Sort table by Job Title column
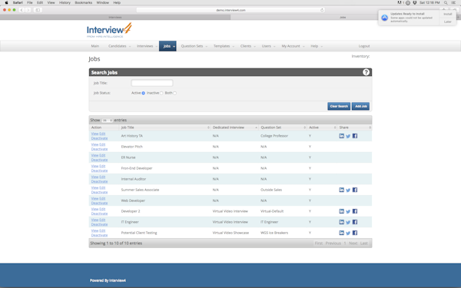This screenshot has width=461, height=288. pos(165,127)
